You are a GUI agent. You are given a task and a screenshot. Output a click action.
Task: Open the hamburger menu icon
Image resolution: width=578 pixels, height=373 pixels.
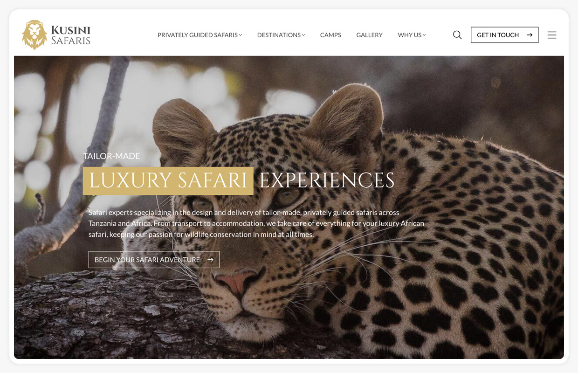pos(552,35)
